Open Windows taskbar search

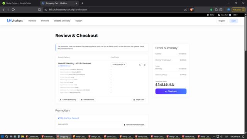[x=7, y=137]
